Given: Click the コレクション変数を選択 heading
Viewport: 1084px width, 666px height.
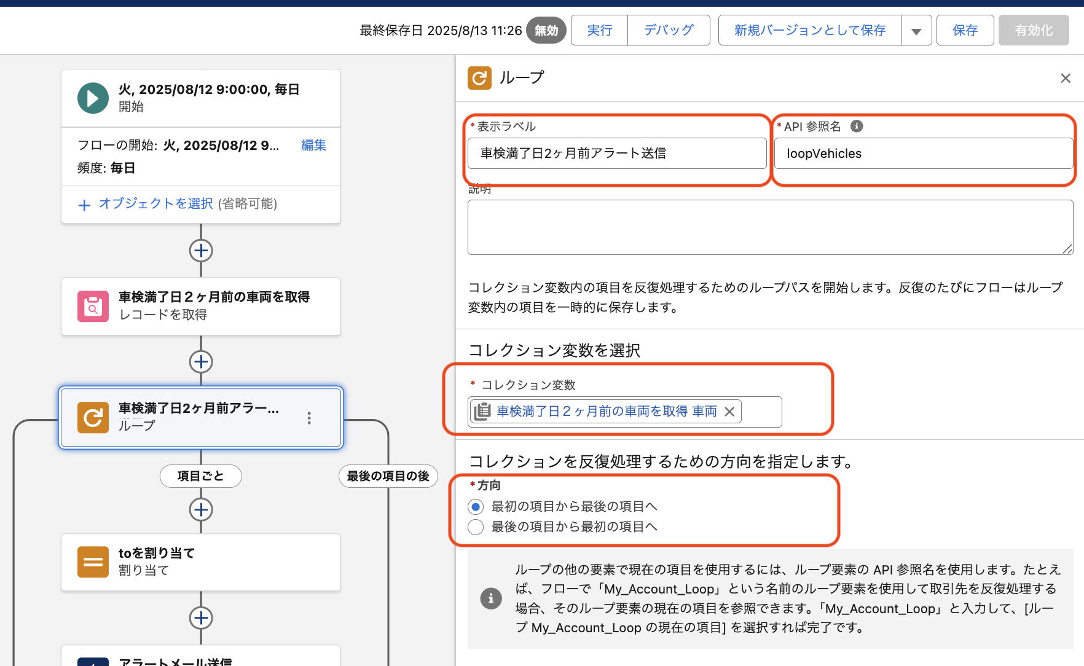Looking at the screenshot, I should point(554,350).
